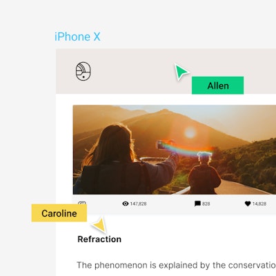Click the yellow Caroline name tag
The image size is (276, 276).
(59, 213)
